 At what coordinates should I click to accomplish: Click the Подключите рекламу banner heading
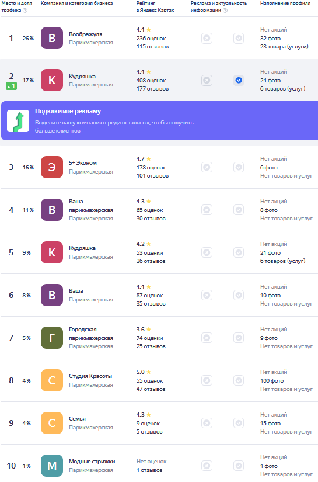[x=68, y=111]
